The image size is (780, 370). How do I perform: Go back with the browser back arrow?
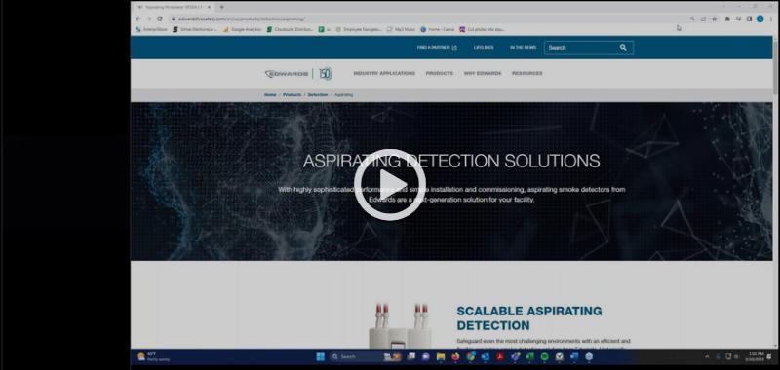tap(137, 18)
